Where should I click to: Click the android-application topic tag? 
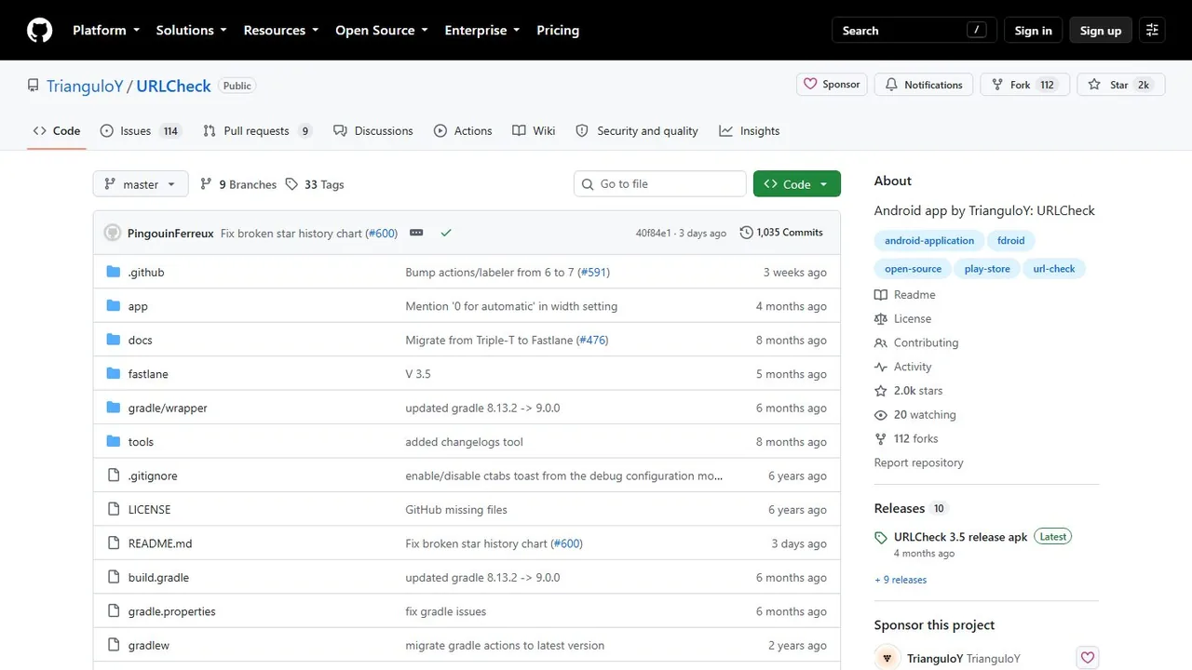click(929, 241)
